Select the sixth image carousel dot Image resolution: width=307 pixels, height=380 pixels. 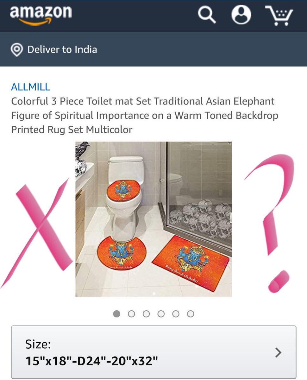click(191, 314)
